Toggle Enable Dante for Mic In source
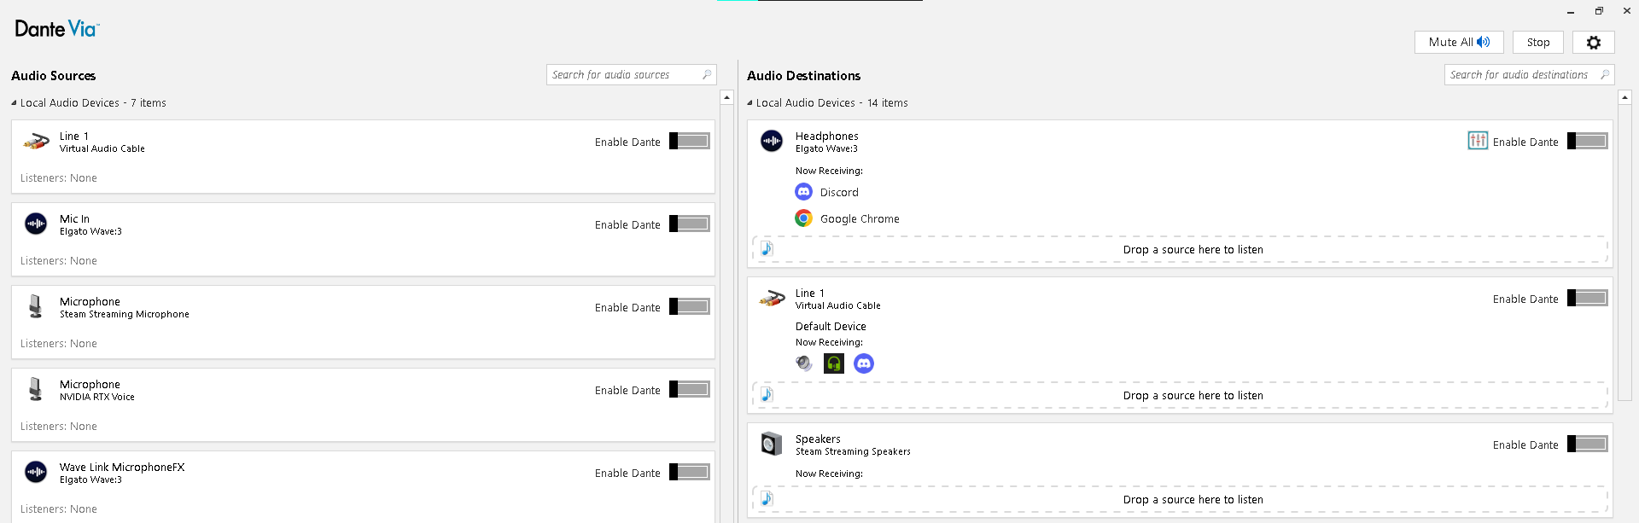1639x523 pixels. coord(690,224)
